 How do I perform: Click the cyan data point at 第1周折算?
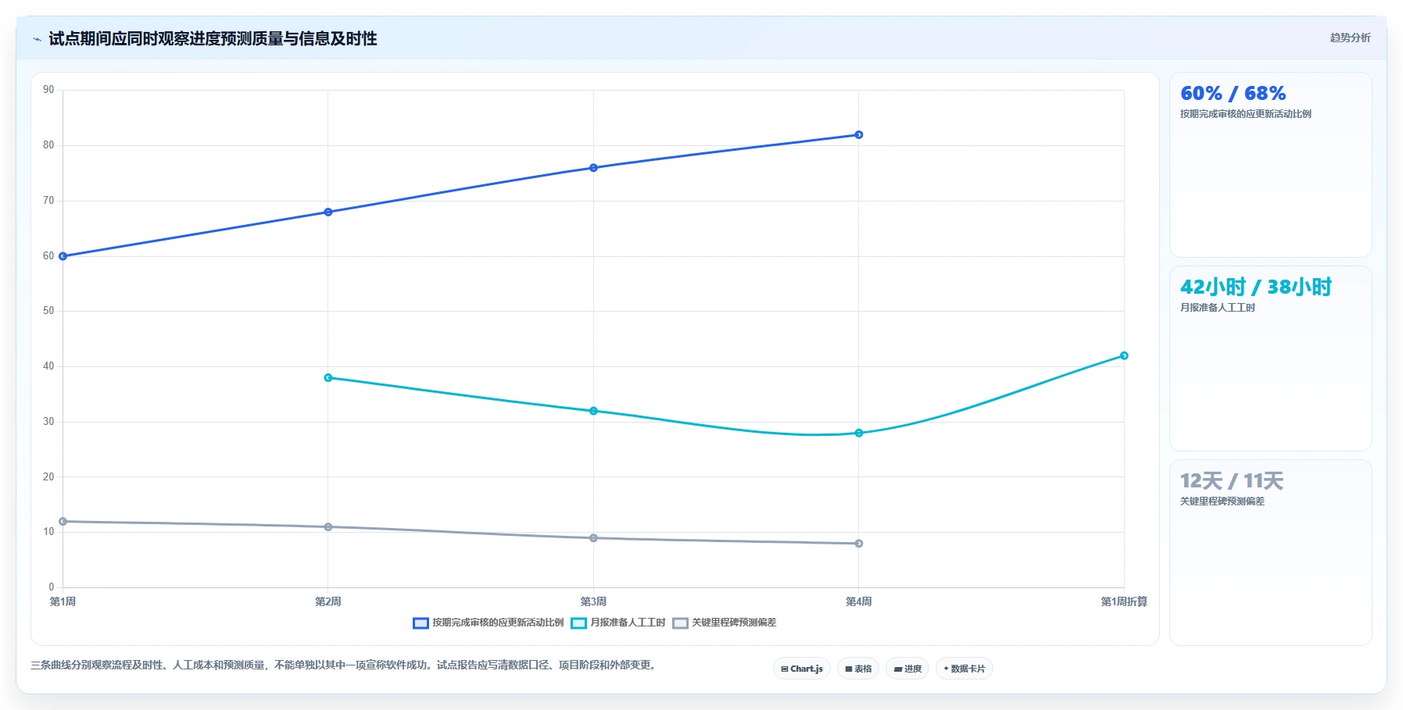1124,355
